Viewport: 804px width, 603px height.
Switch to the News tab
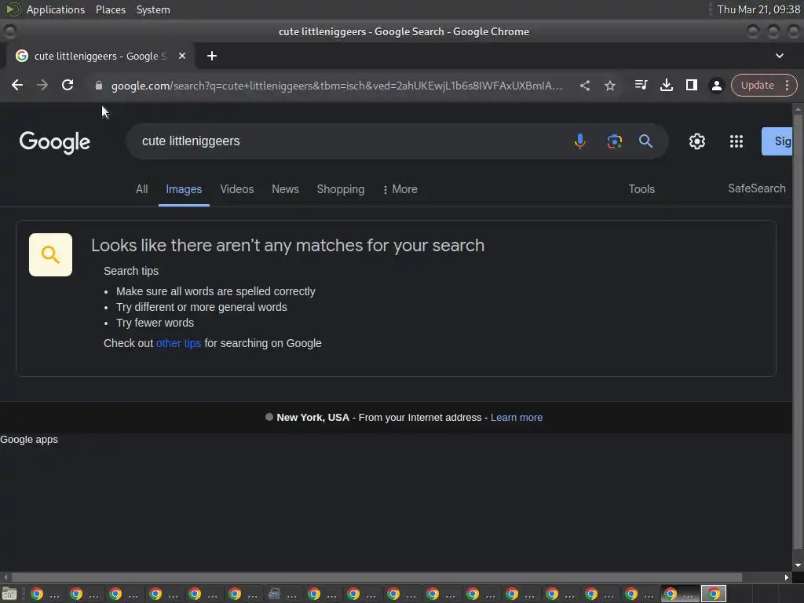tap(285, 189)
